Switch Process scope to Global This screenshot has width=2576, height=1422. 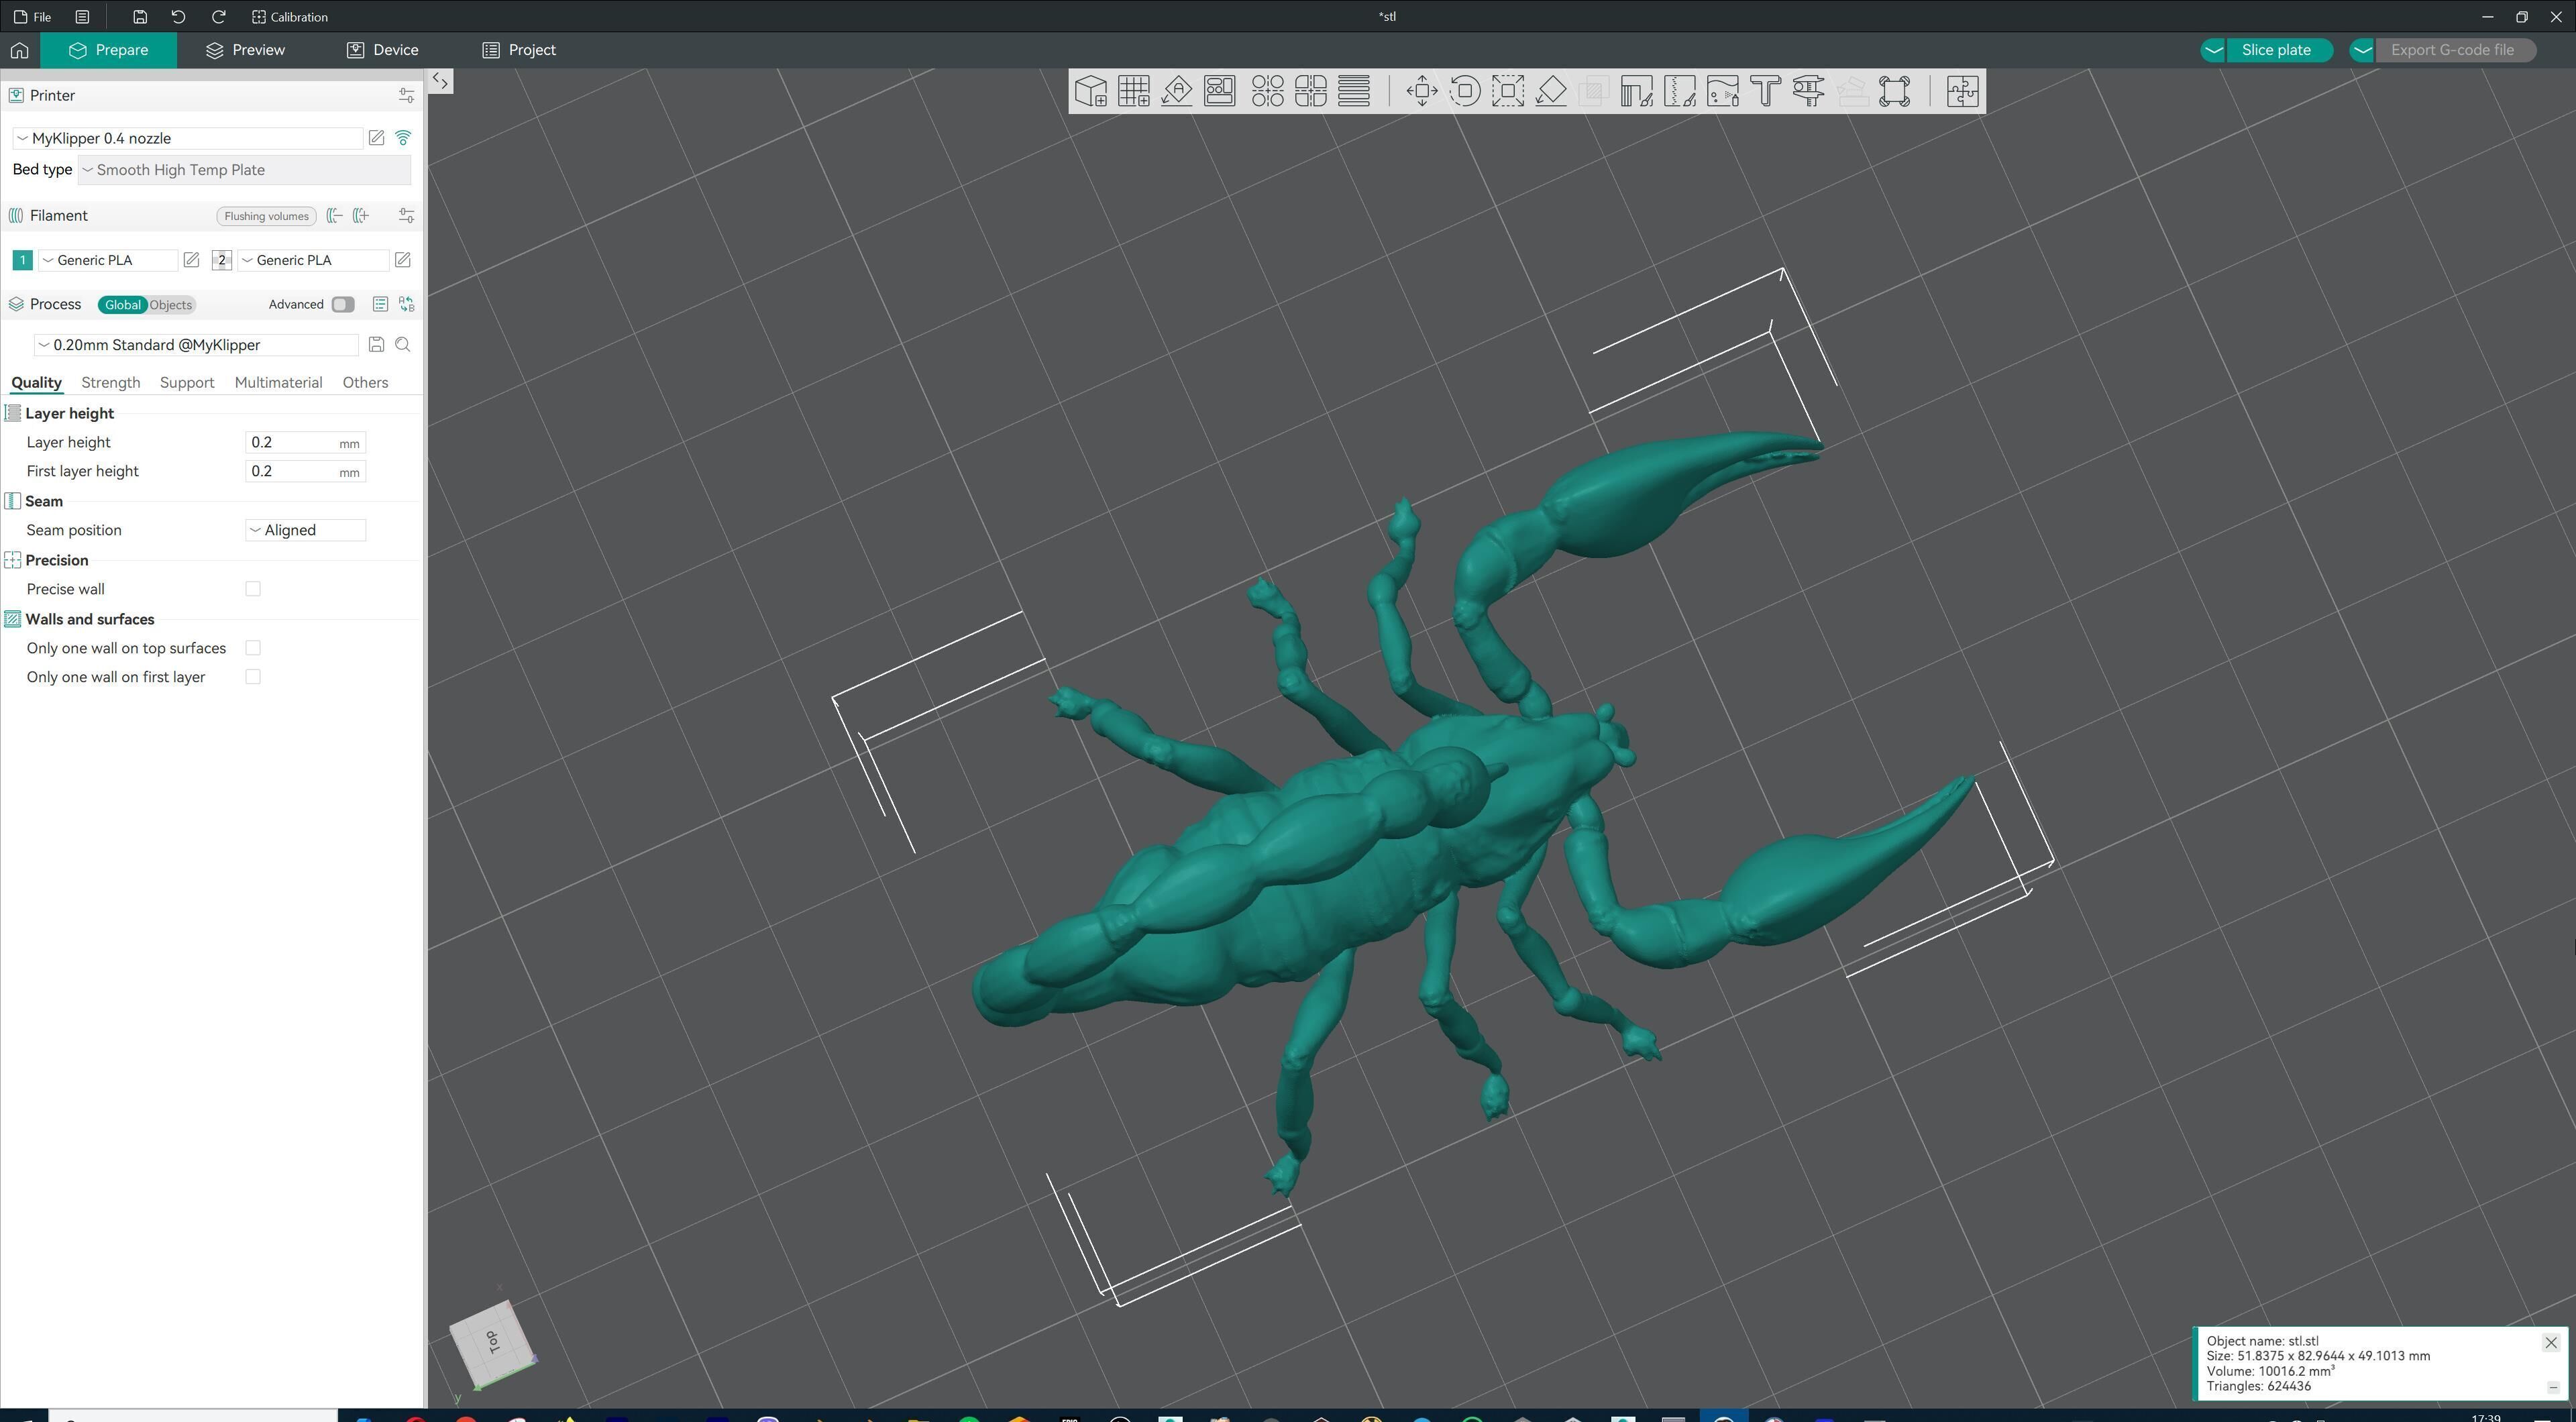pos(123,305)
